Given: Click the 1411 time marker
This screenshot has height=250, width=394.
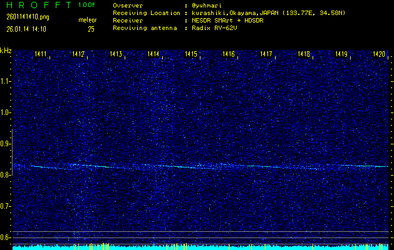Looking at the screenshot, I should click(x=41, y=55).
